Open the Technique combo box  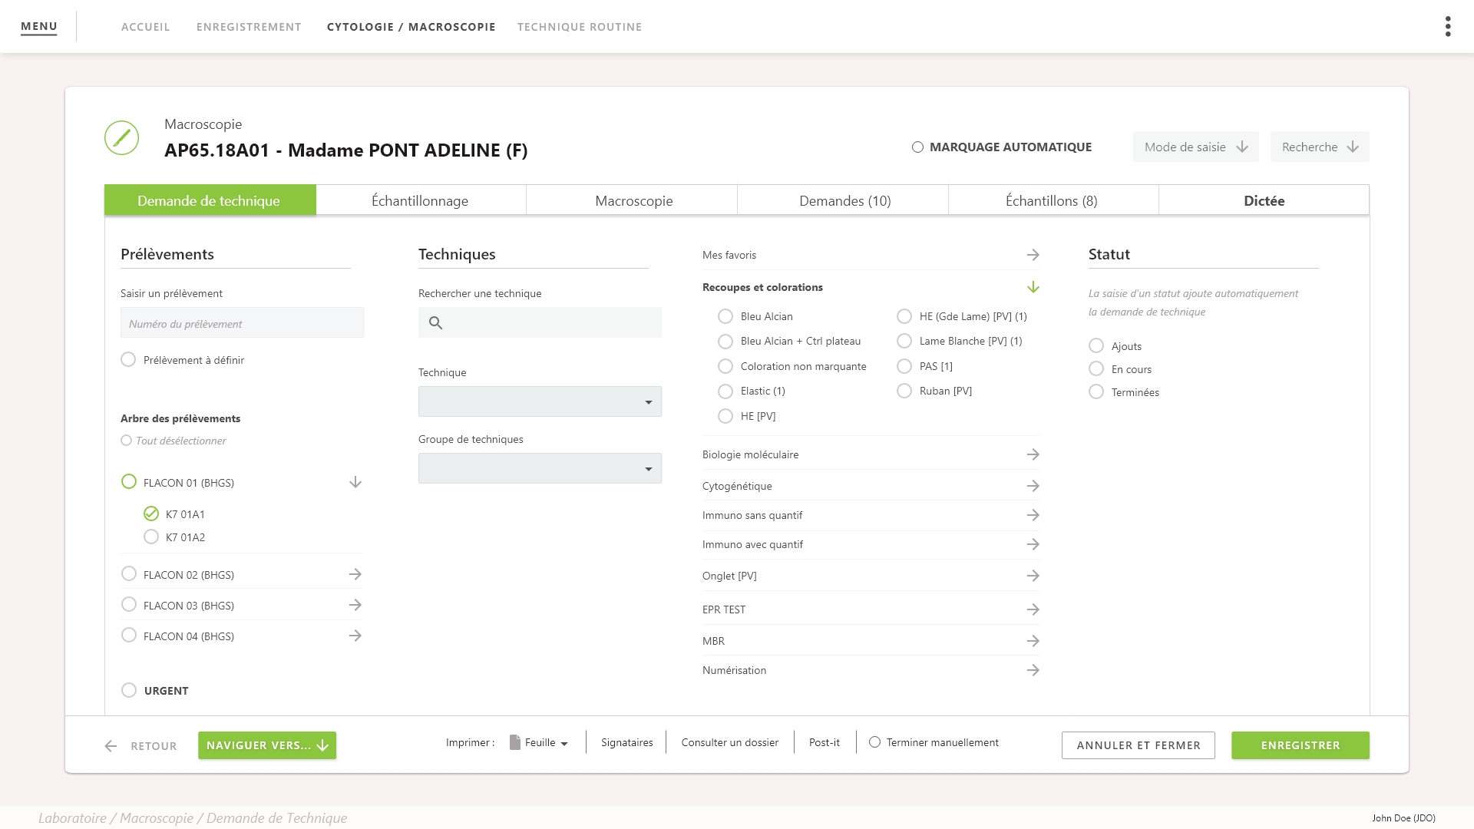540,401
